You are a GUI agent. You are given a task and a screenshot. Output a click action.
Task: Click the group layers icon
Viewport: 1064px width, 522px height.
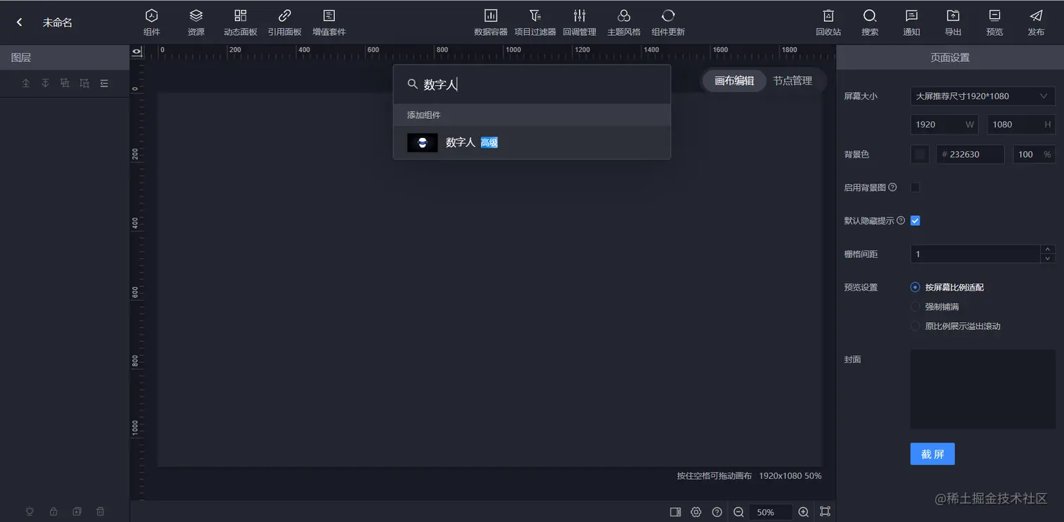pos(65,83)
